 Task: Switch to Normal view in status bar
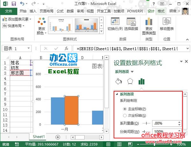tap(108, 144)
